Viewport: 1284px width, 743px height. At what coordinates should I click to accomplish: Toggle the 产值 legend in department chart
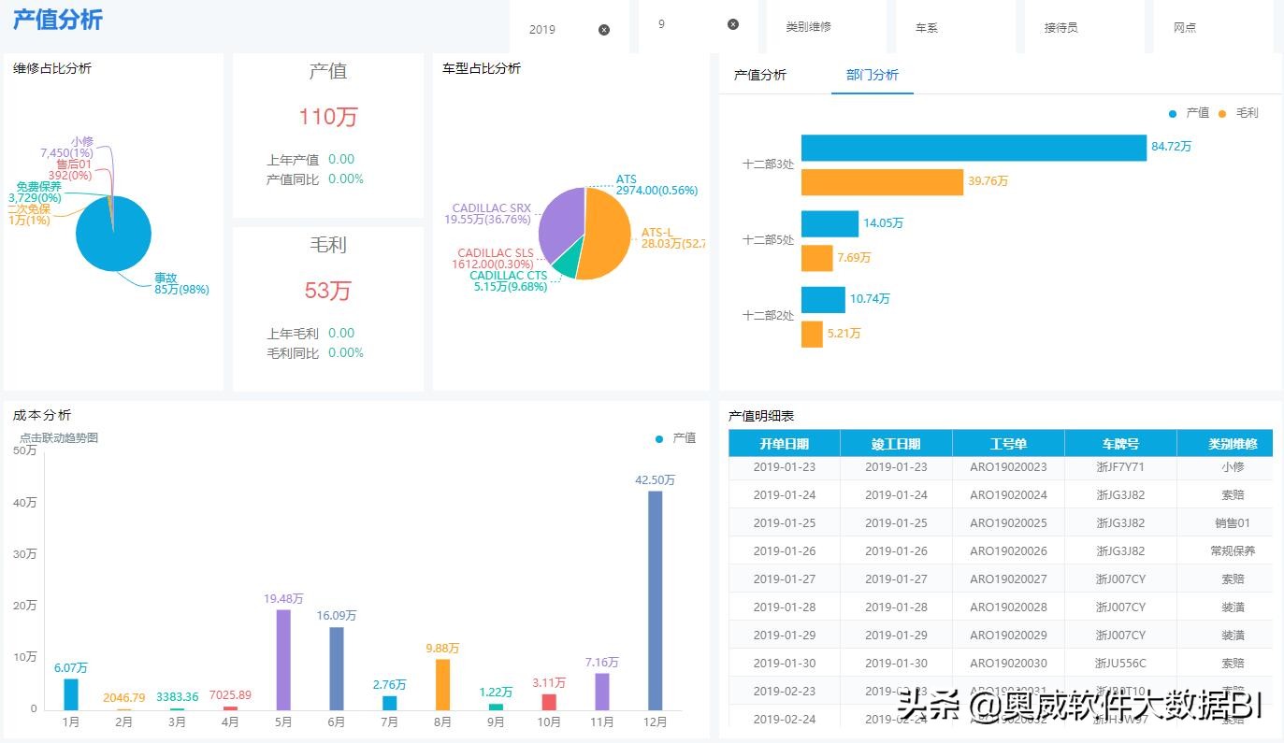1189,113
